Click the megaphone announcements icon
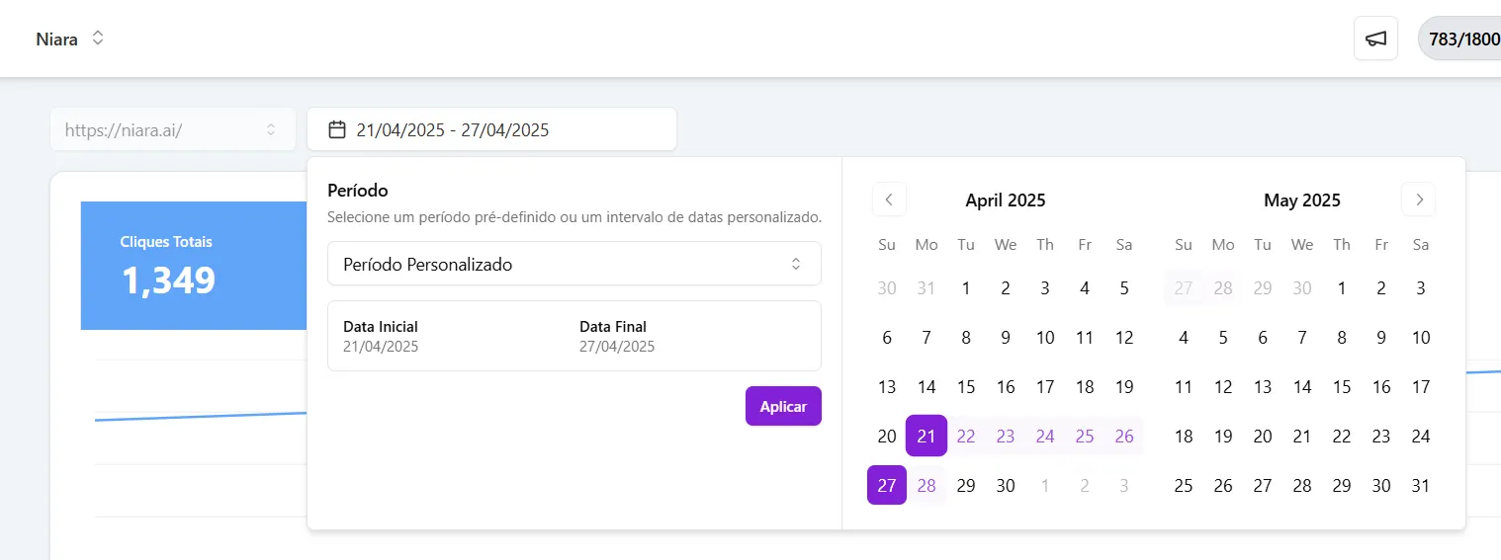 [1375, 39]
